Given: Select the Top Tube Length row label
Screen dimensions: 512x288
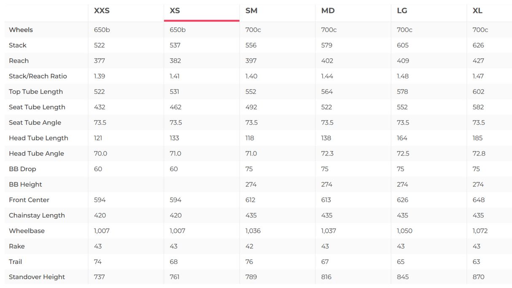Looking at the screenshot, I should (x=36, y=92).
